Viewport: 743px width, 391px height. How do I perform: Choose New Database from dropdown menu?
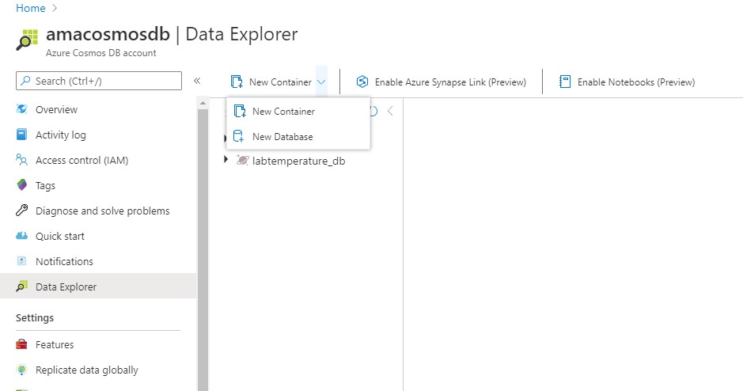[x=298, y=136]
